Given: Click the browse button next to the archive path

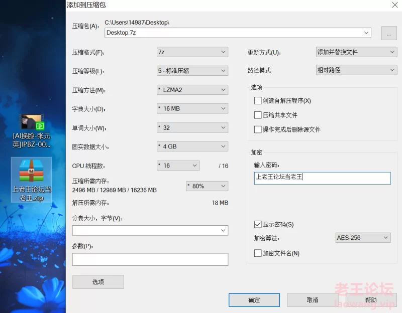Looking at the screenshot, I should pos(389,33).
